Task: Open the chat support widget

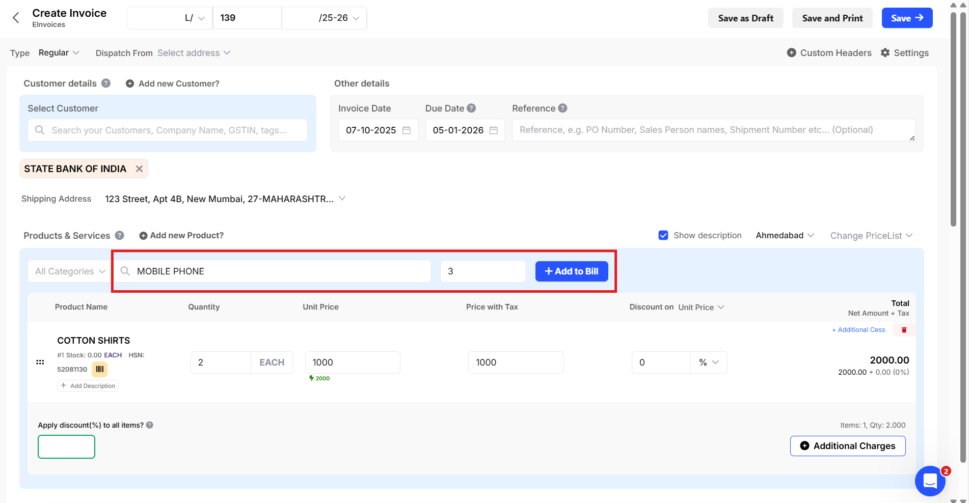Action: click(x=930, y=481)
